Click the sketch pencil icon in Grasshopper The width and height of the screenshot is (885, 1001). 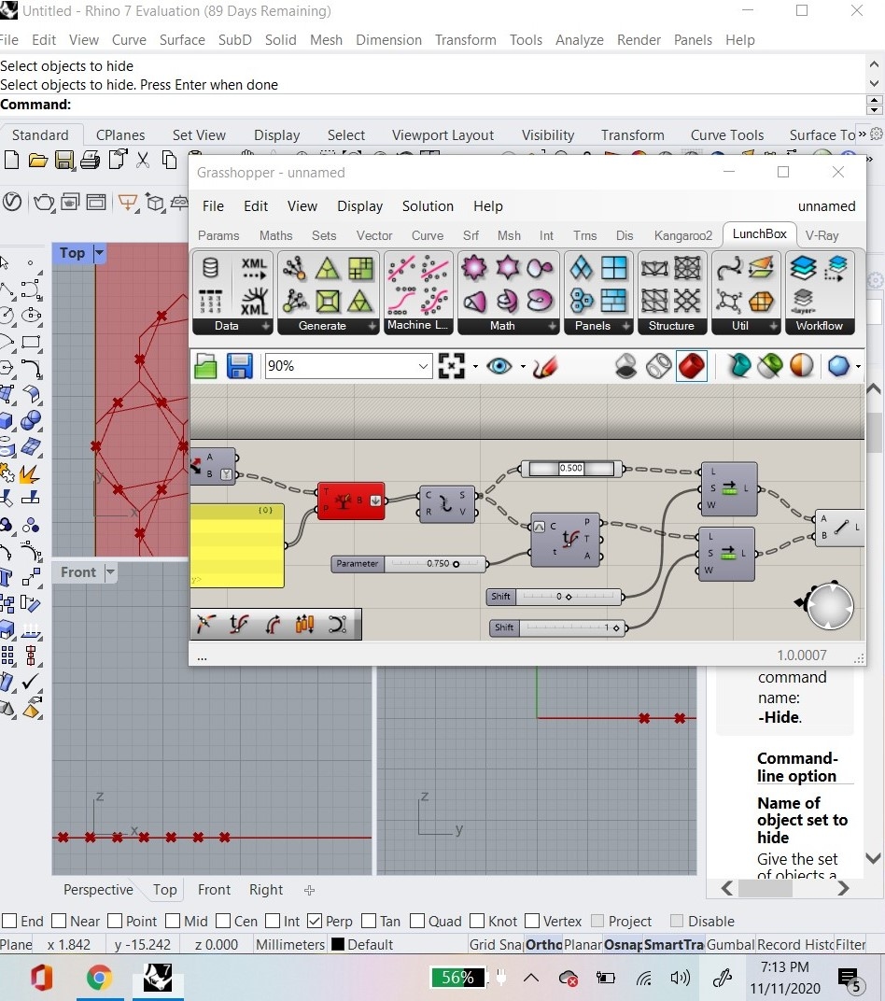click(x=544, y=366)
